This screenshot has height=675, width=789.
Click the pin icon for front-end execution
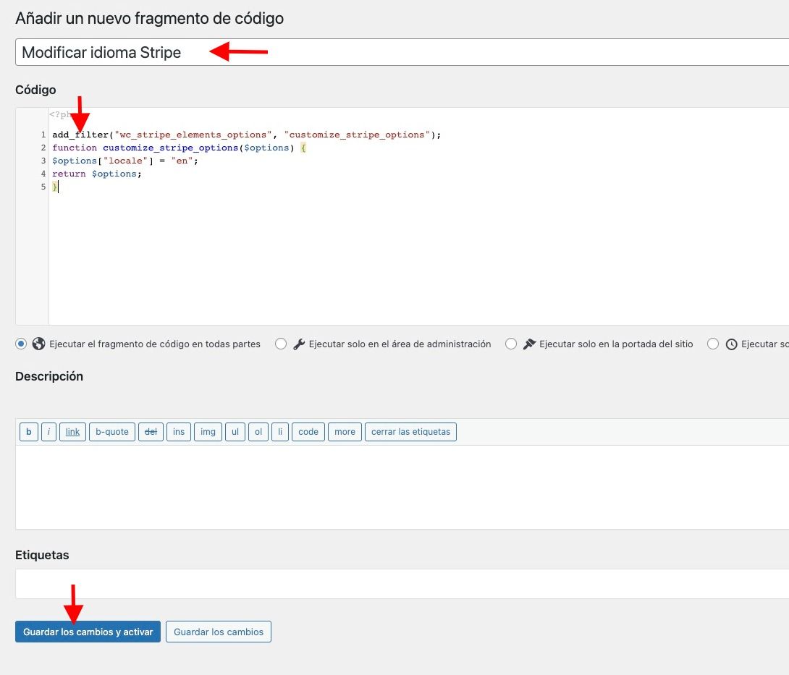[529, 344]
